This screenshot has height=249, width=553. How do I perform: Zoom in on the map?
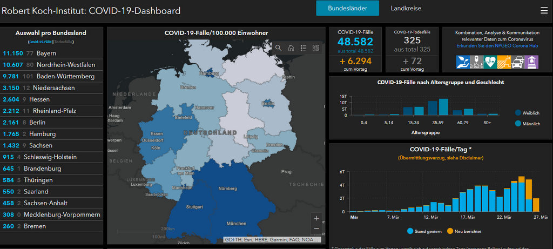(316, 218)
